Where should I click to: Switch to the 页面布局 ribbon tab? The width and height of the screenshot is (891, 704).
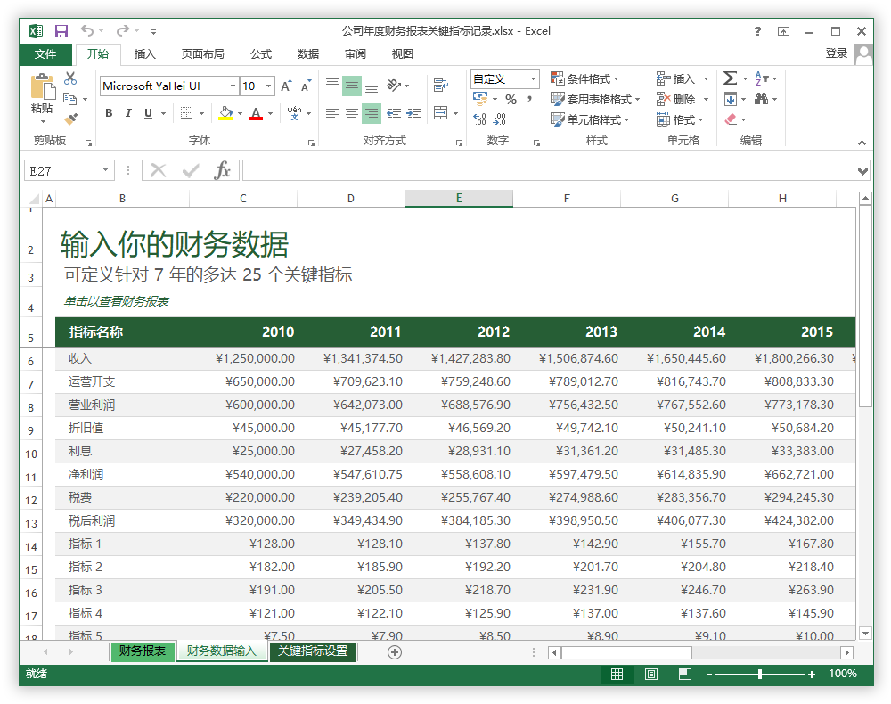203,54
